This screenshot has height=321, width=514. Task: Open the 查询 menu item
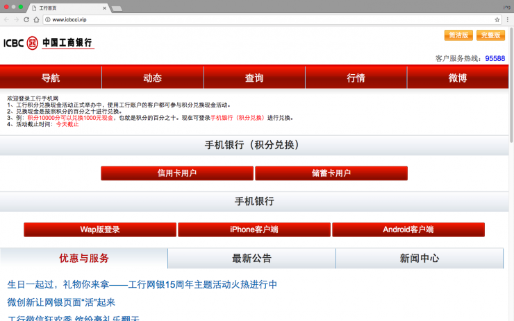(x=254, y=78)
